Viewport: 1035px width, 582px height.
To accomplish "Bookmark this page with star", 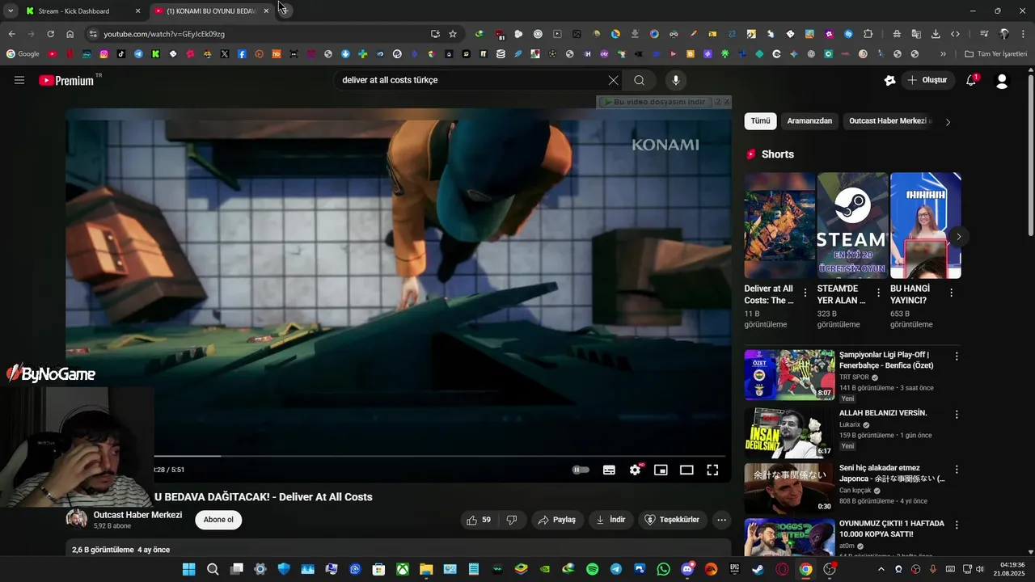I will (453, 34).
